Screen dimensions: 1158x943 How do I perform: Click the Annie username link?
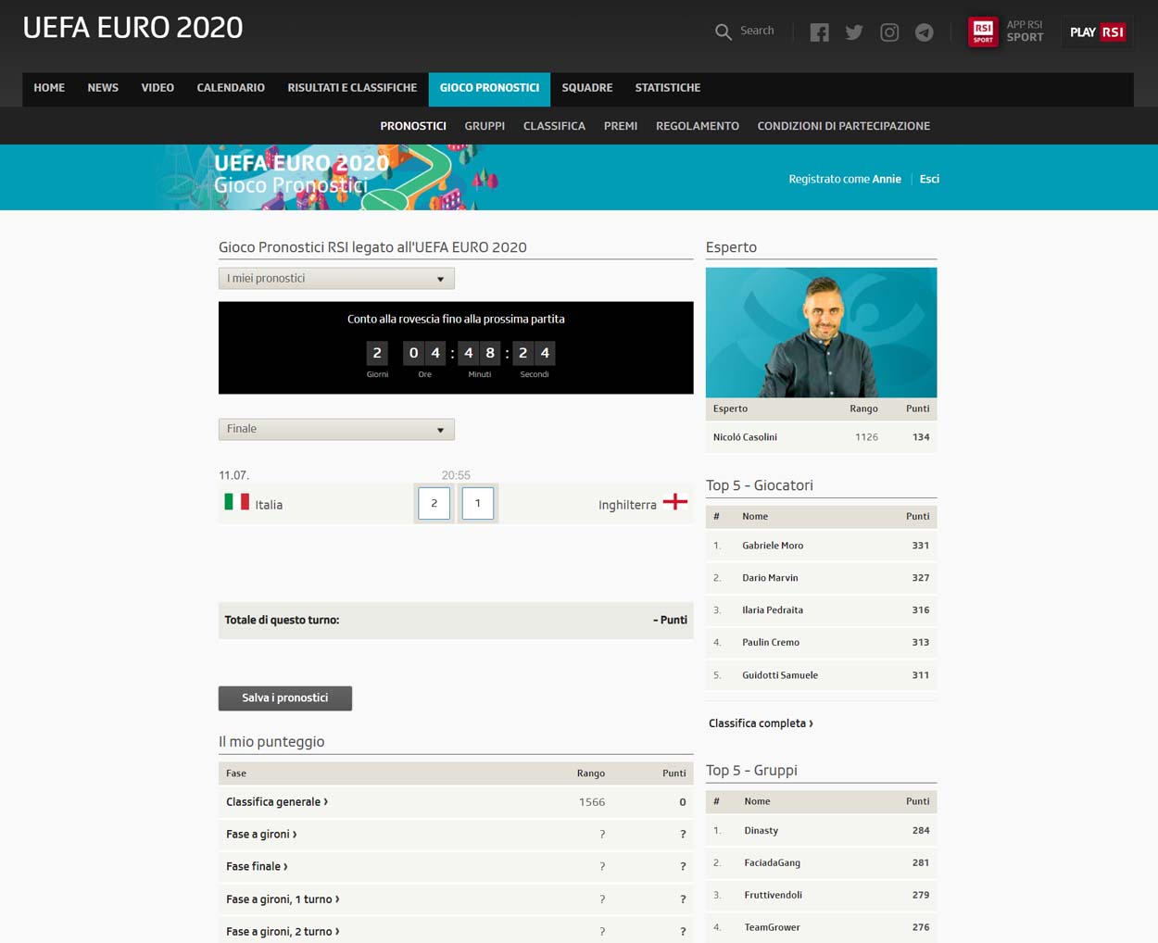pyautogui.click(x=887, y=179)
